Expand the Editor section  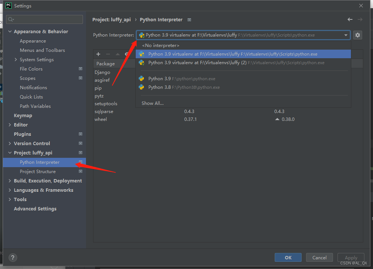pyautogui.click(x=10, y=125)
